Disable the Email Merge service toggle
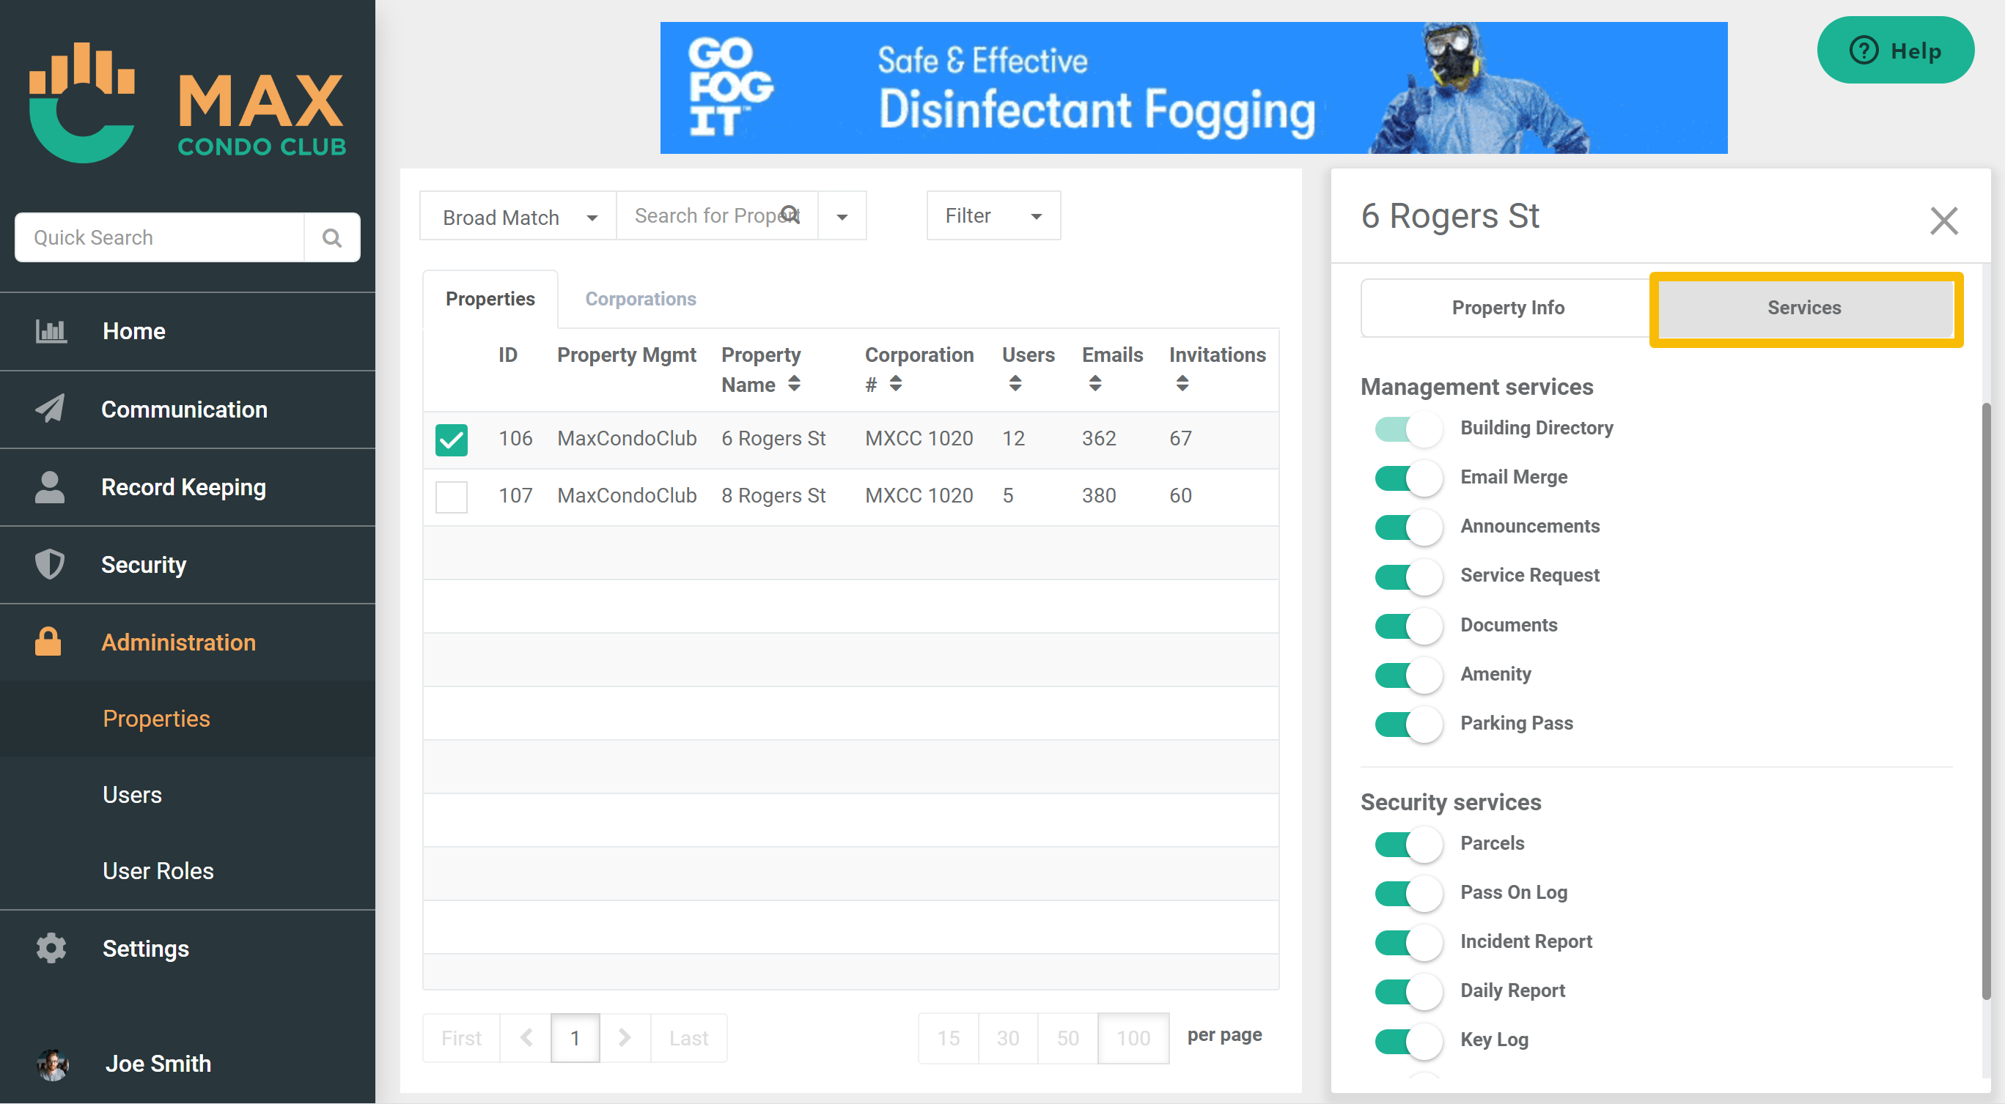The image size is (2005, 1104). point(1408,478)
